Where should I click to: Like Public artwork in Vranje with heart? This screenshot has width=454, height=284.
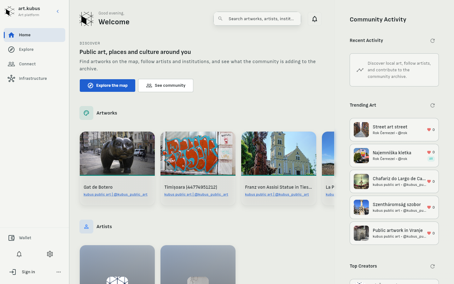(429, 233)
